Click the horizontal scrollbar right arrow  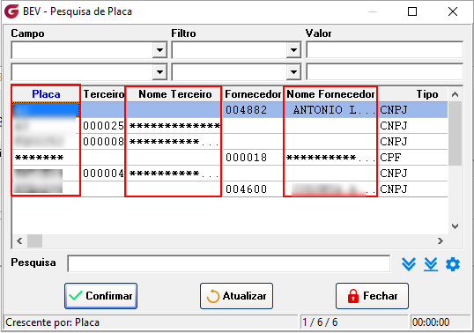[441, 240]
